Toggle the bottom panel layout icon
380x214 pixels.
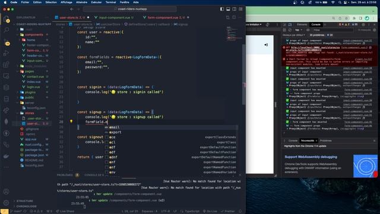(x=228, y=10)
